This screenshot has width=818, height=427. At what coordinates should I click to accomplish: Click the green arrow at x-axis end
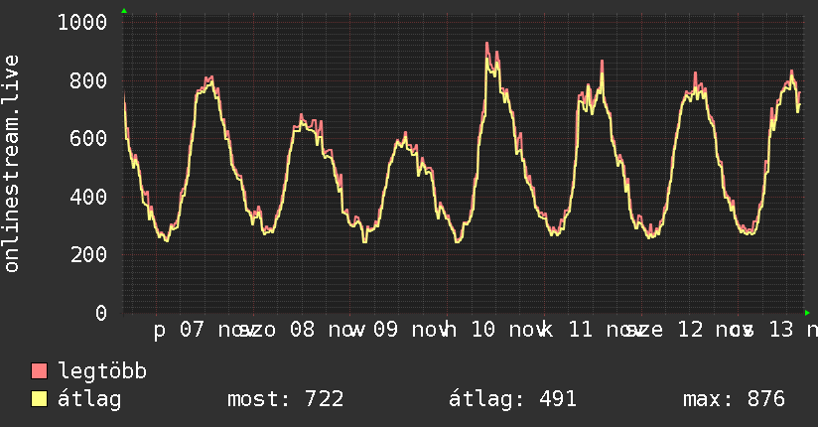pos(807,313)
